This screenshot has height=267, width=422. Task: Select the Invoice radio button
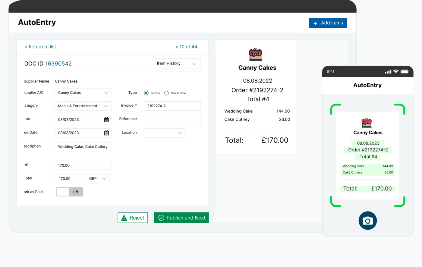[x=146, y=93]
